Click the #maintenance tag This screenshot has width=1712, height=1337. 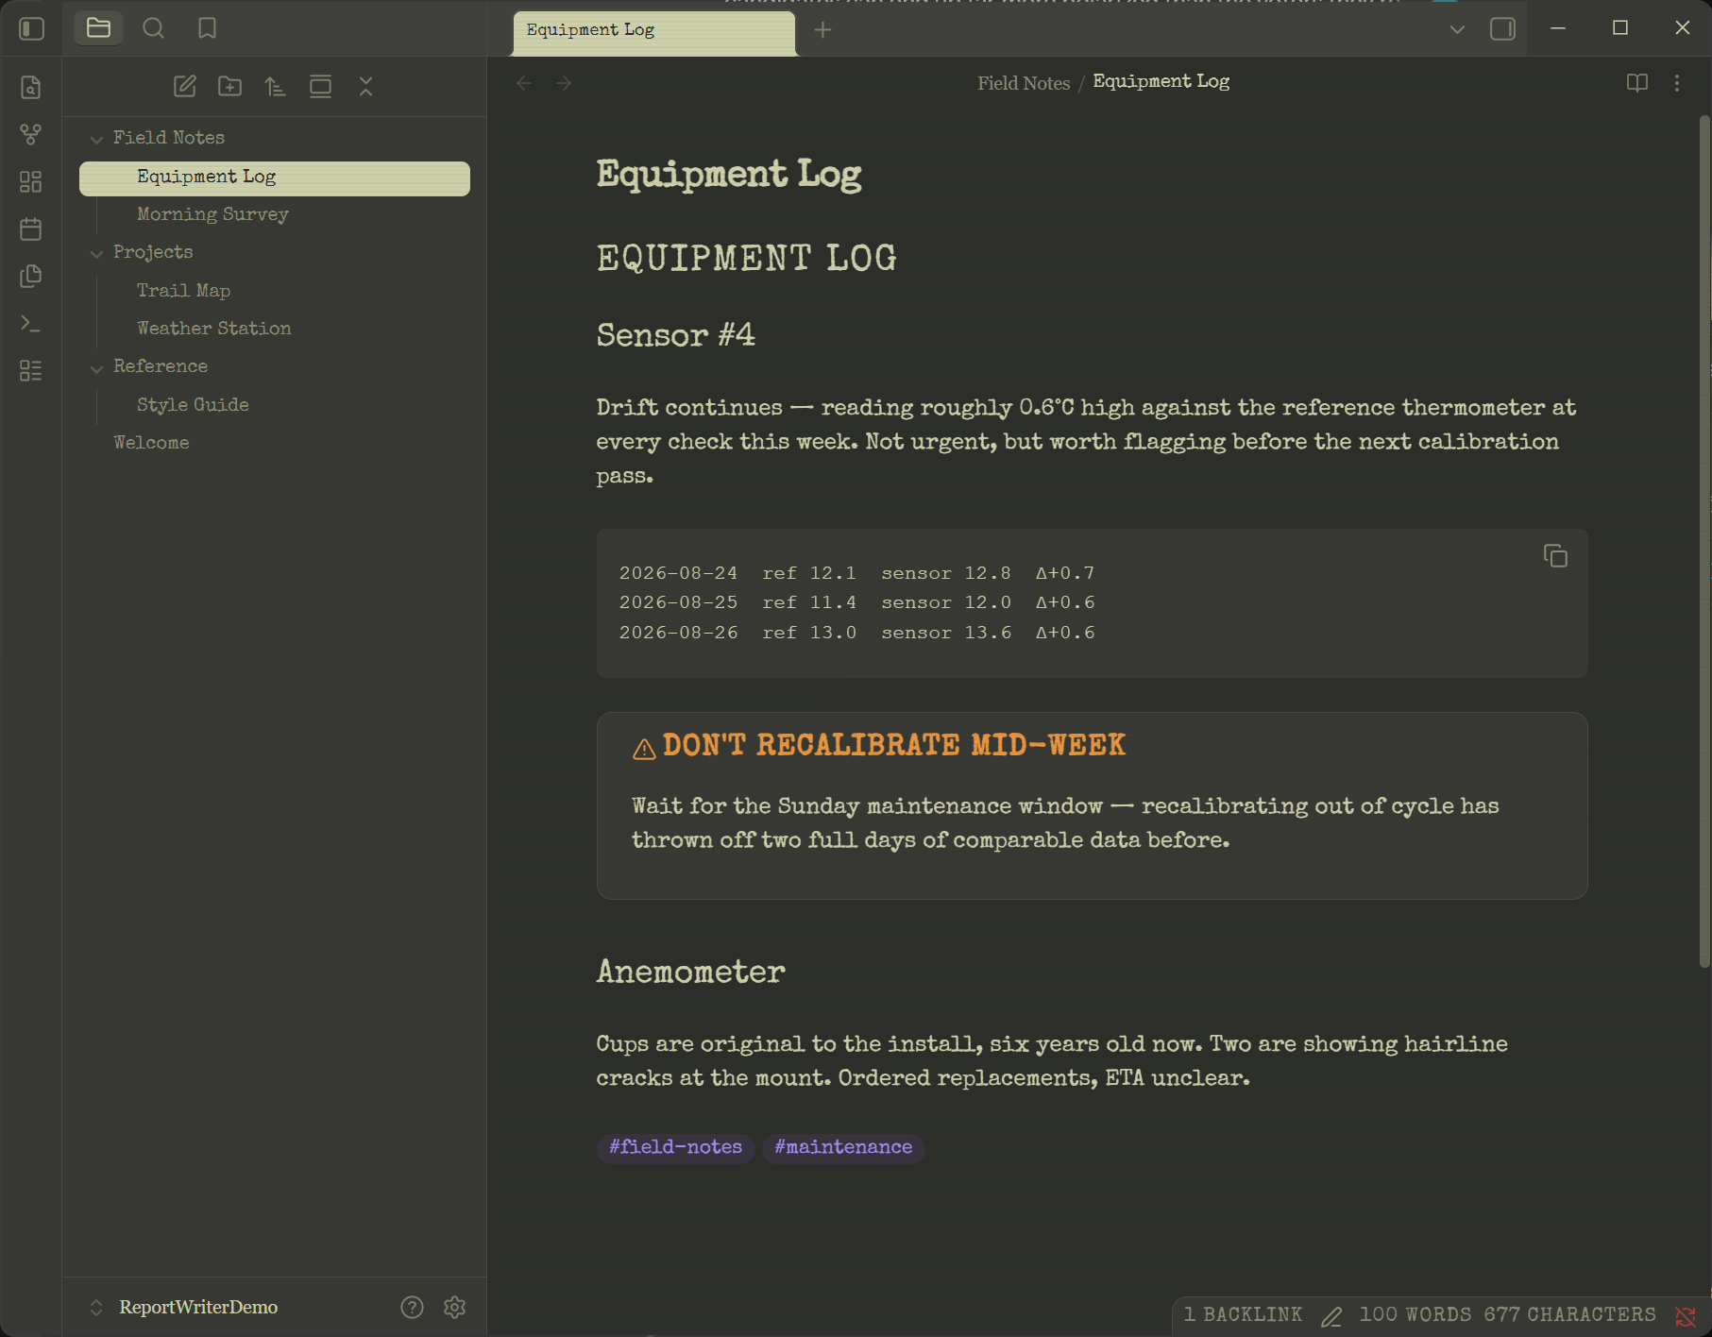(843, 1147)
